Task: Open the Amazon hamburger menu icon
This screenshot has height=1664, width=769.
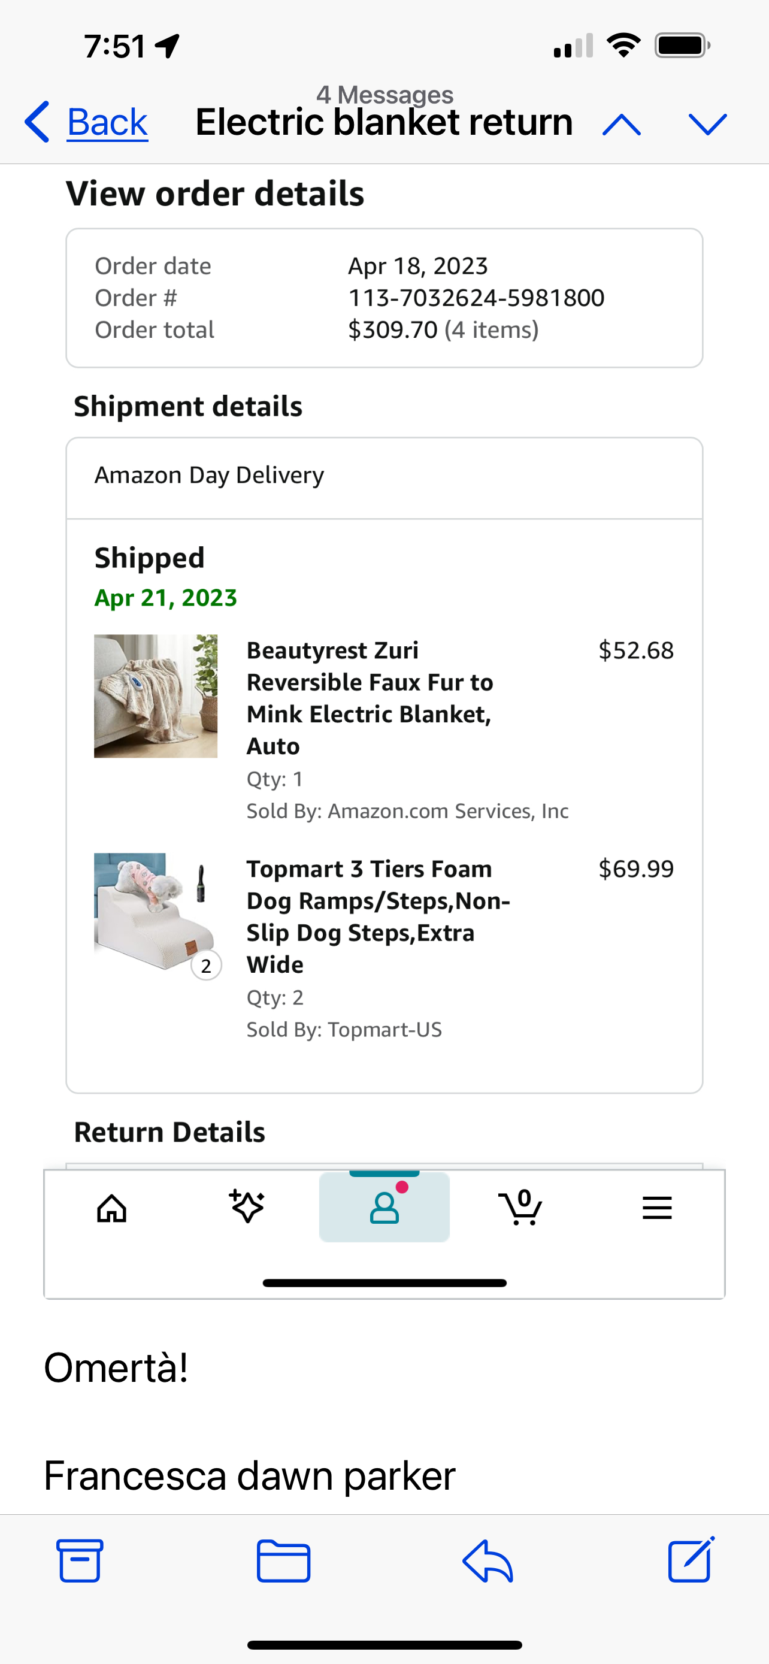Action: (657, 1208)
